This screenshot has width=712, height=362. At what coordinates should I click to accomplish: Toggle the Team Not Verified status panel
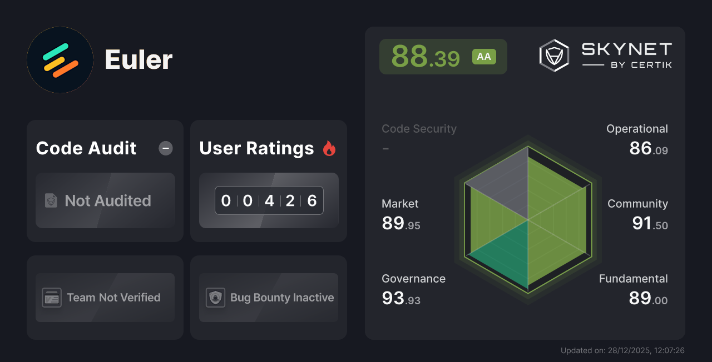coord(105,298)
